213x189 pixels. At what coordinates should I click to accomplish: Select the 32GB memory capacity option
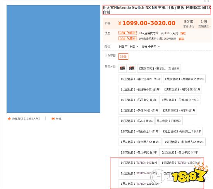[123, 57]
